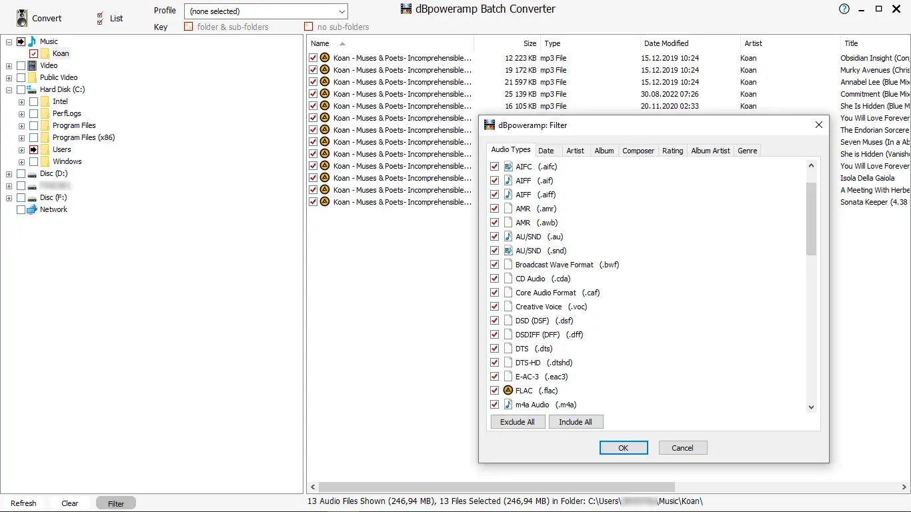Open the Artist tab in Filter dialog

tap(576, 151)
